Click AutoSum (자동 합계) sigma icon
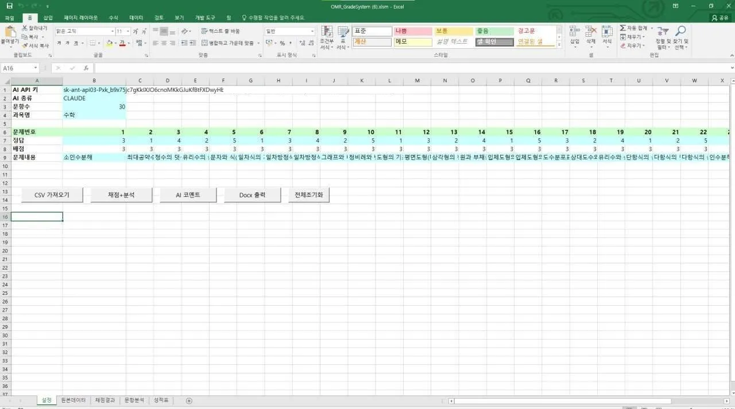This screenshot has height=409, width=735. tap(623, 28)
